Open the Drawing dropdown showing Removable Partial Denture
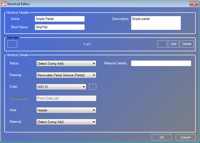 click(66, 75)
